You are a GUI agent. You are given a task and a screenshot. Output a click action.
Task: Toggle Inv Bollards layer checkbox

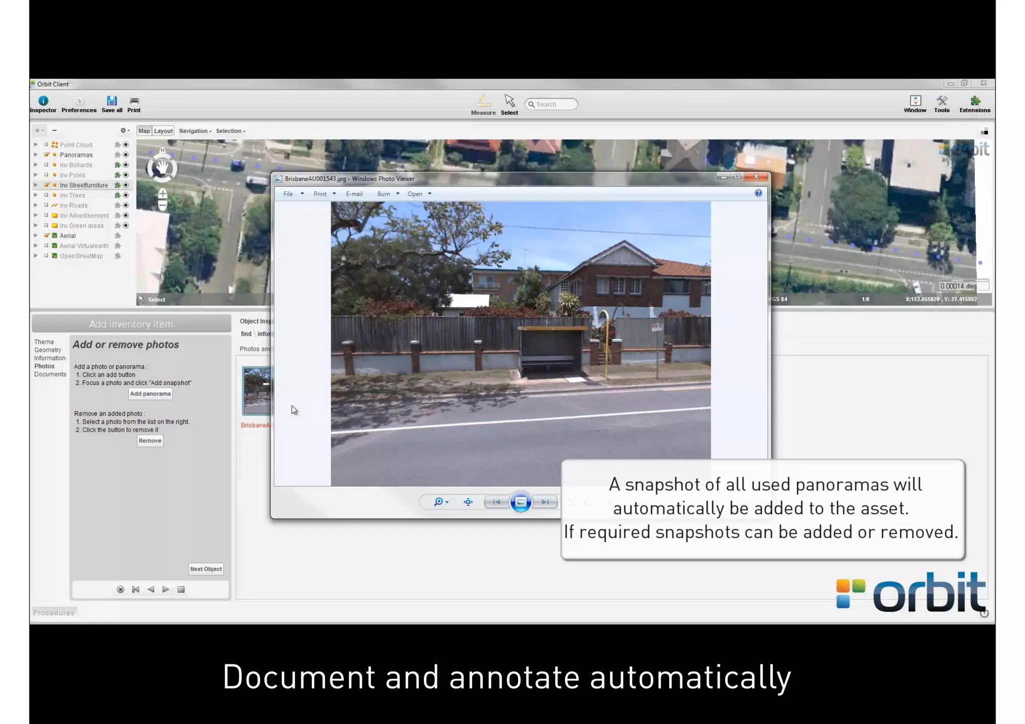pos(46,165)
